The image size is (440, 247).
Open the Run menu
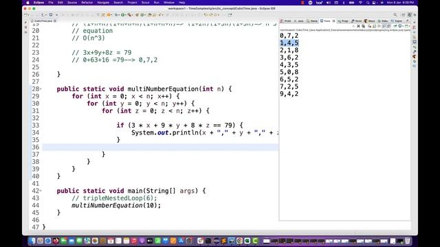pyautogui.click(x=157, y=3)
